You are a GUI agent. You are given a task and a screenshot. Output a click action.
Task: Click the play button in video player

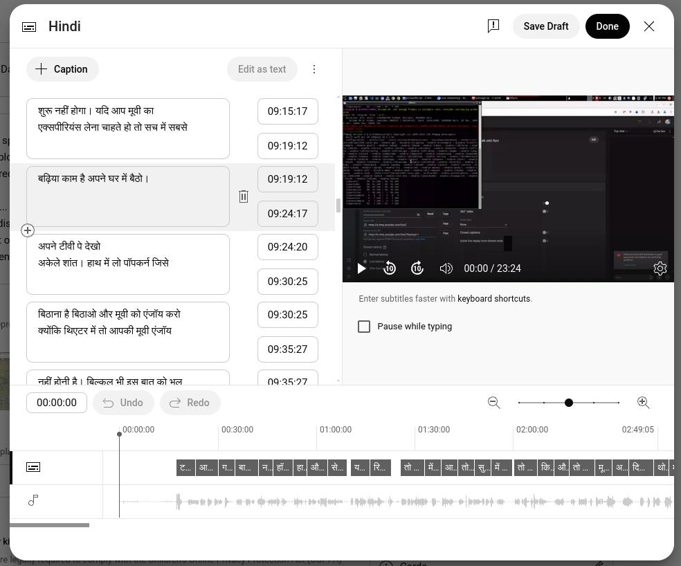(361, 268)
